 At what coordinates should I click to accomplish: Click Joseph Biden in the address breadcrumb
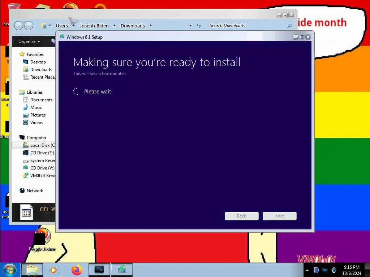94,26
